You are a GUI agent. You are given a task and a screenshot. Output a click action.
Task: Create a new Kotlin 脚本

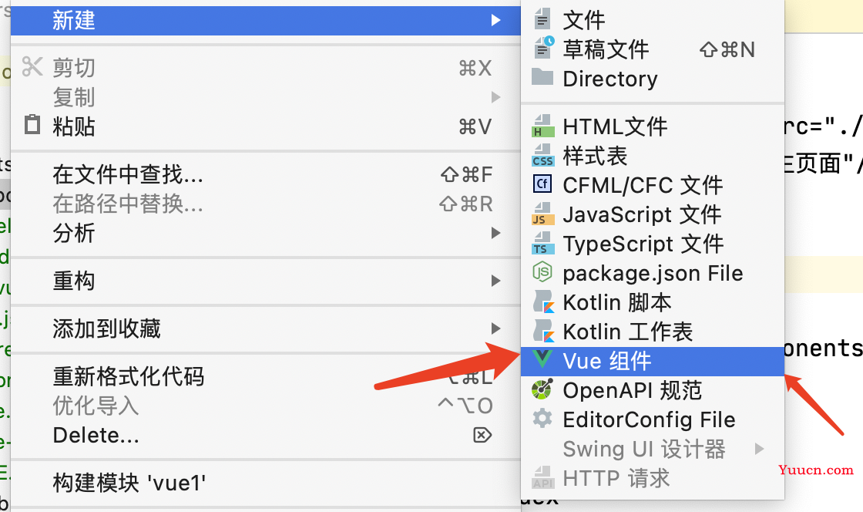653,302
